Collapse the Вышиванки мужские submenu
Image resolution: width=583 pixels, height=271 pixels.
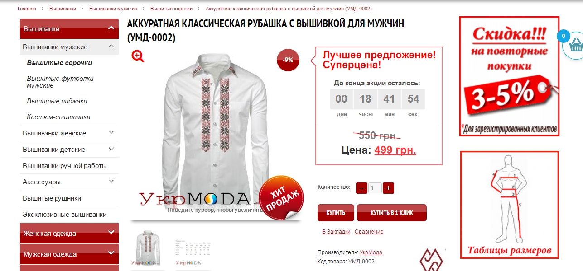tap(111, 46)
